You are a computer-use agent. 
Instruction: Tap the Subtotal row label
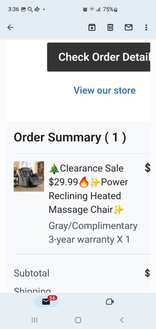click(x=32, y=273)
